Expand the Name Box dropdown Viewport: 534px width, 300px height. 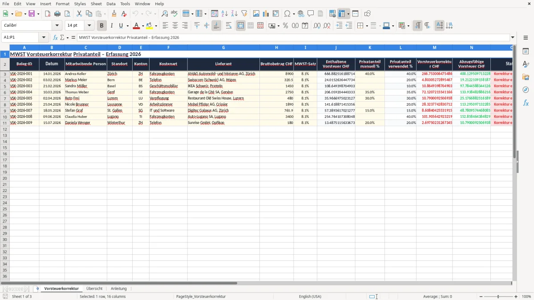[x=44, y=38]
